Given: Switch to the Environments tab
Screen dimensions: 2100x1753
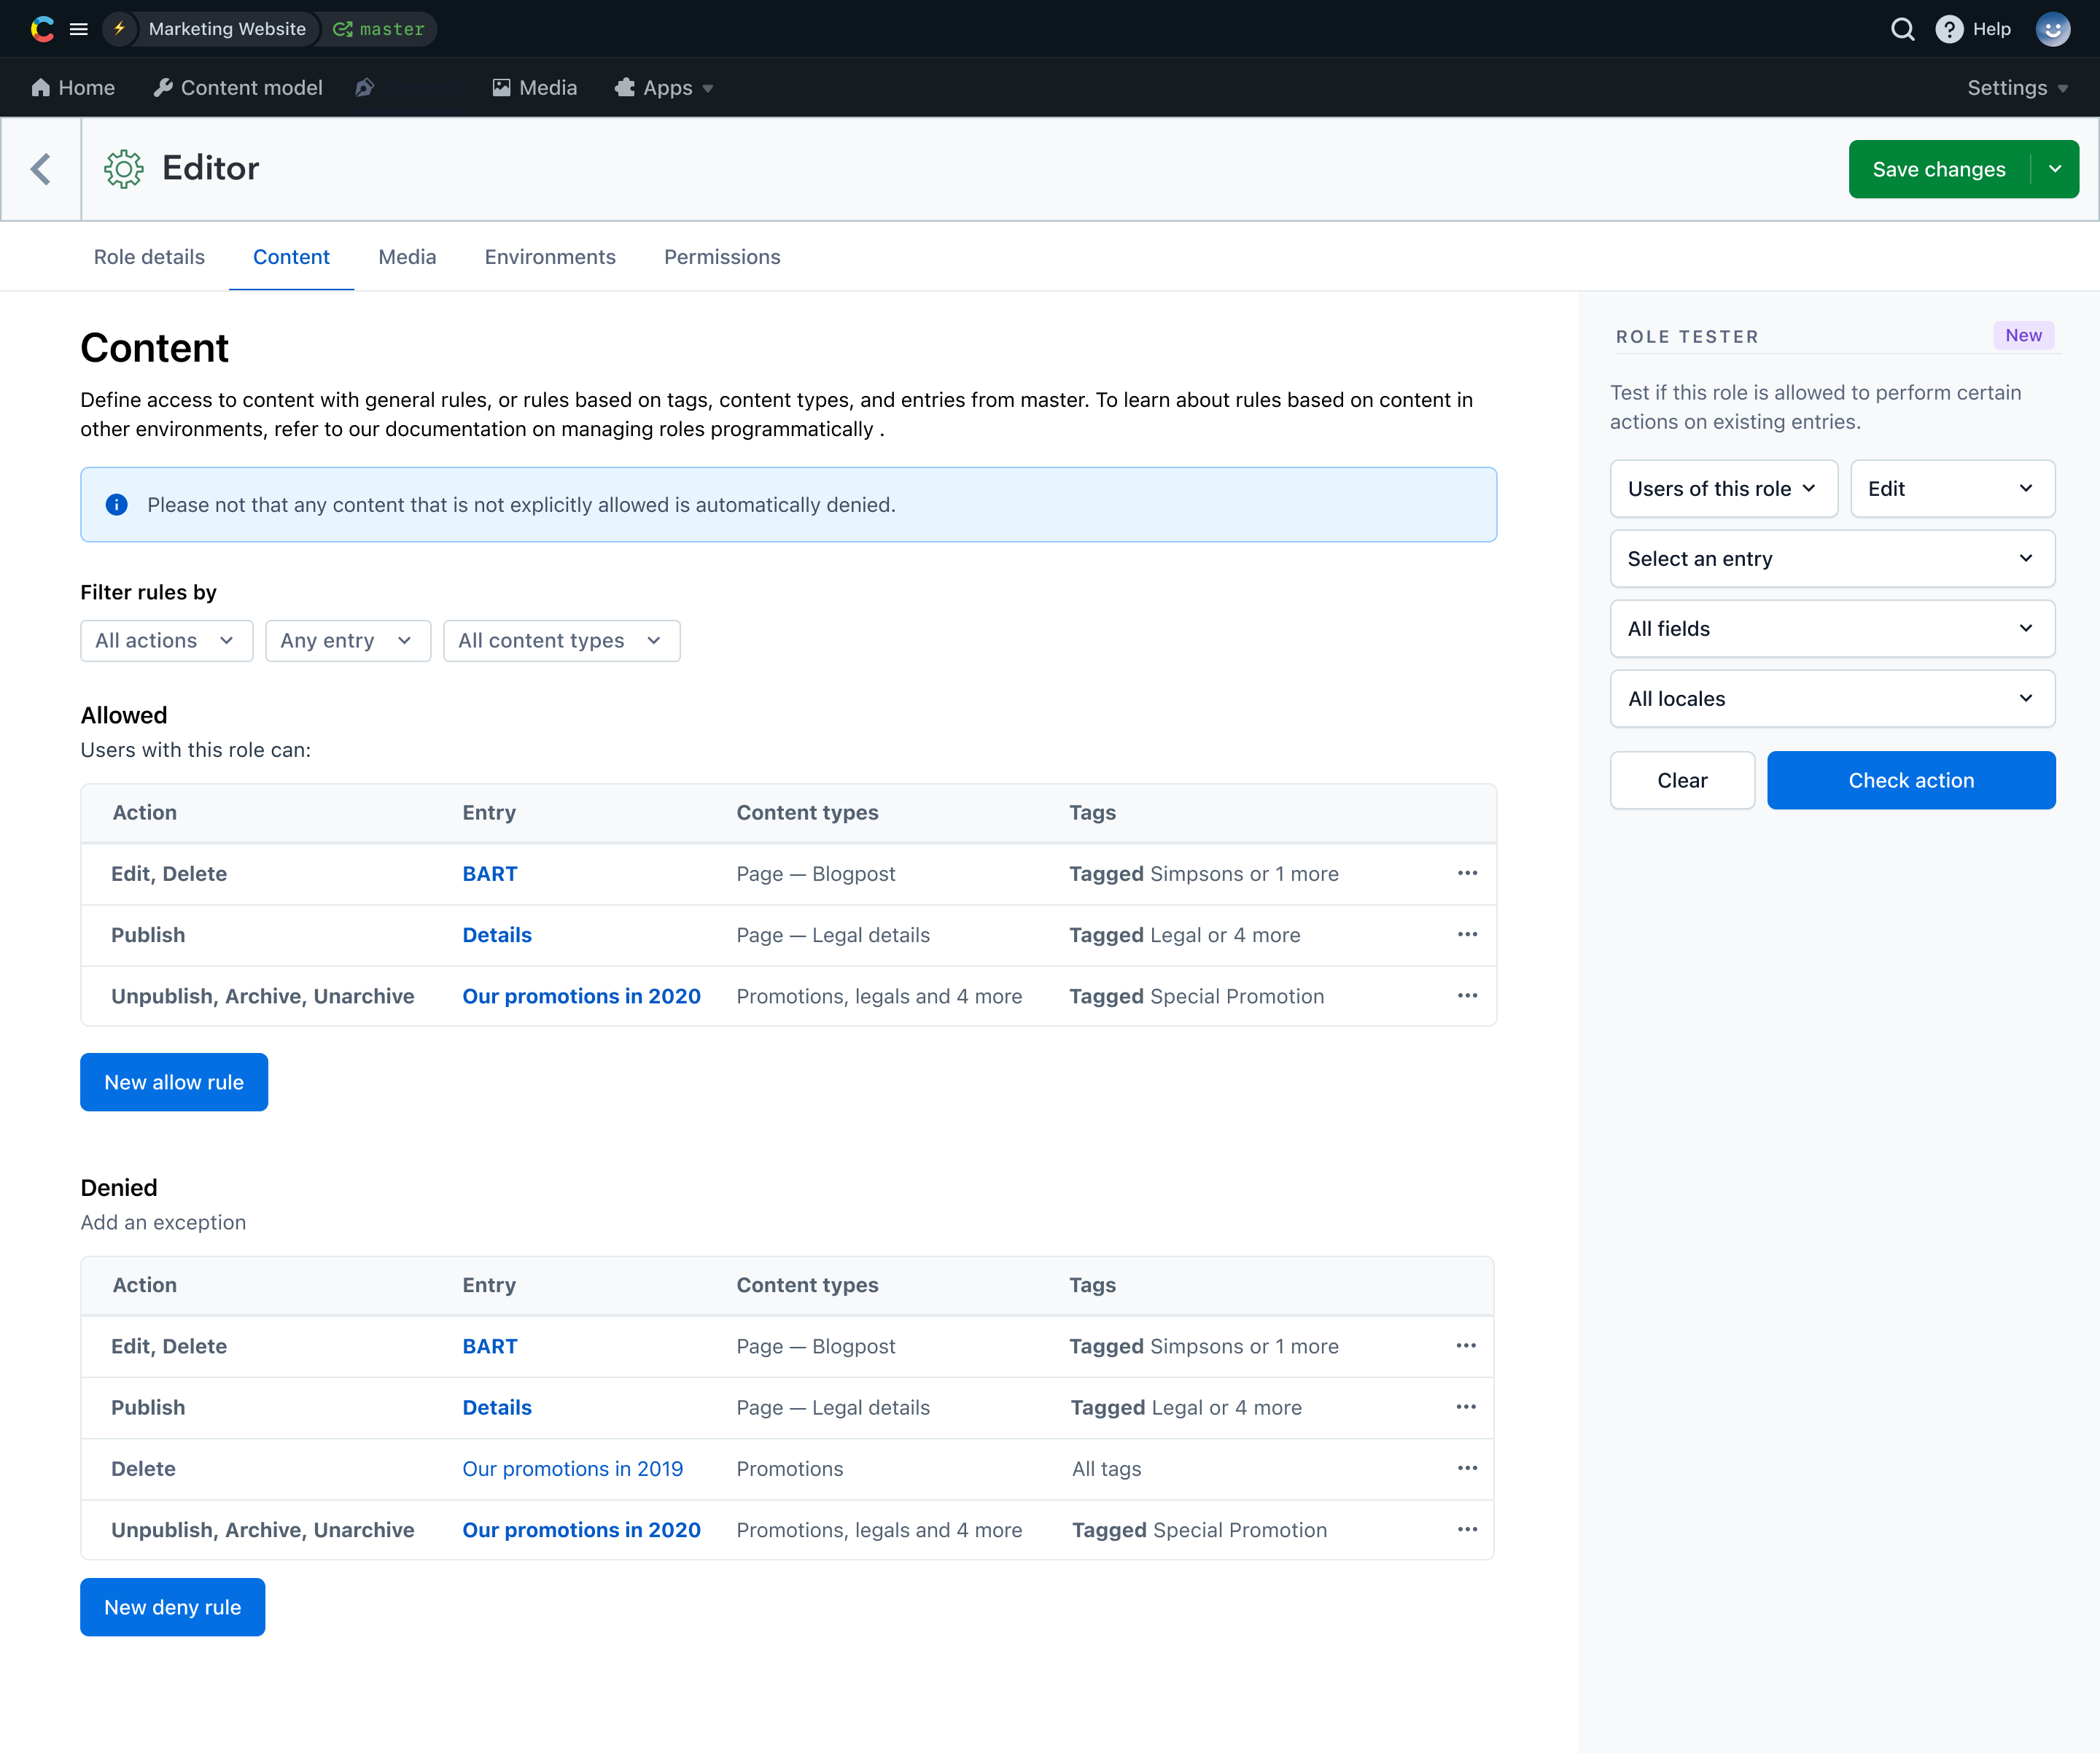Looking at the screenshot, I should (x=549, y=257).
